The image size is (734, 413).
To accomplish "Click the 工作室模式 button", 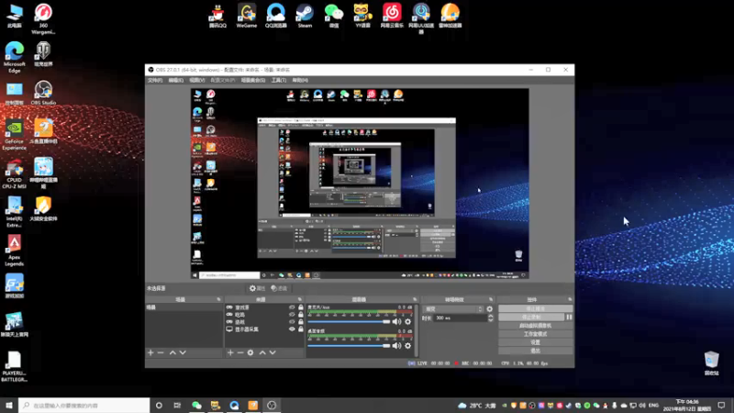I will pos(536,334).
